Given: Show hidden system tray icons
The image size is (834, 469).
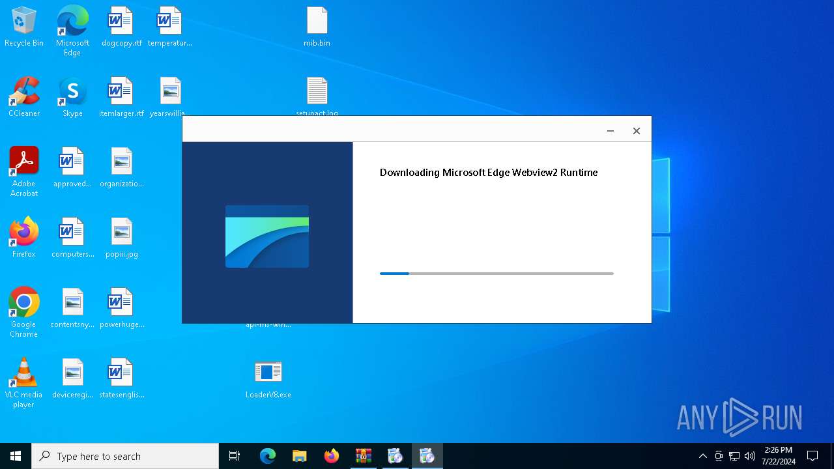Looking at the screenshot, I should pyautogui.click(x=702, y=456).
